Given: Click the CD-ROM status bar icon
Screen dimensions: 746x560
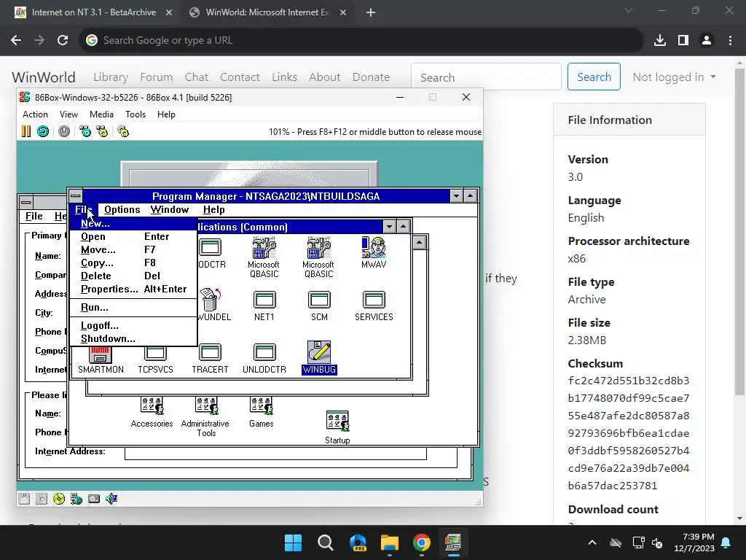Looking at the screenshot, I should click(x=59, y=499).
